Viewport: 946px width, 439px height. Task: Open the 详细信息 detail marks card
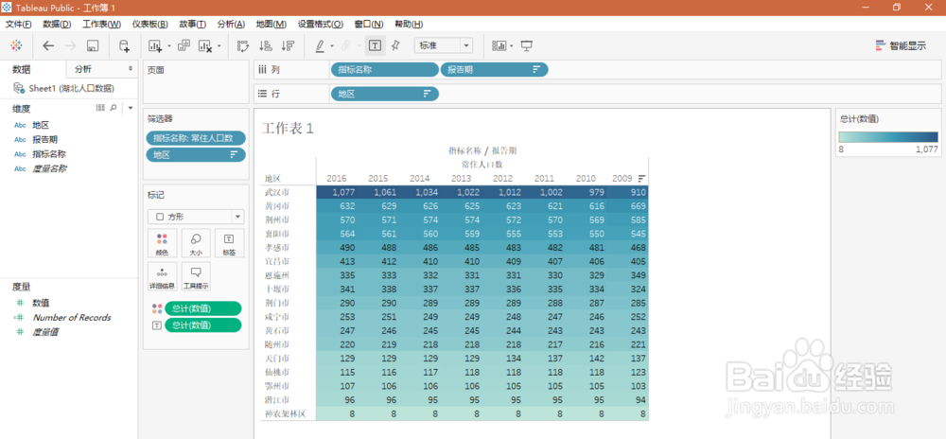click(x=163, y=276)
